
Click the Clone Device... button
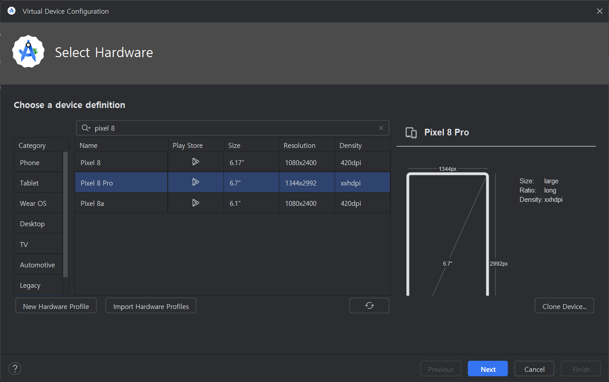[x=564, y=306]
